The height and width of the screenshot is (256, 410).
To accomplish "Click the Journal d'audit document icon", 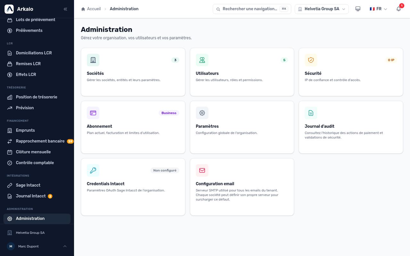I will point(311,113).
